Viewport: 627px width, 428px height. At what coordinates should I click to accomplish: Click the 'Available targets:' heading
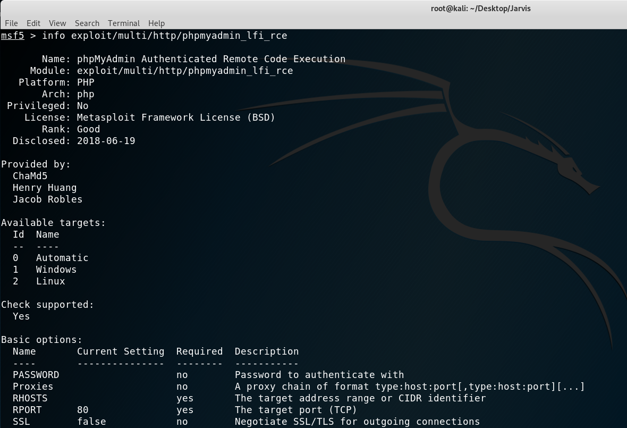(x=53, y=223)
